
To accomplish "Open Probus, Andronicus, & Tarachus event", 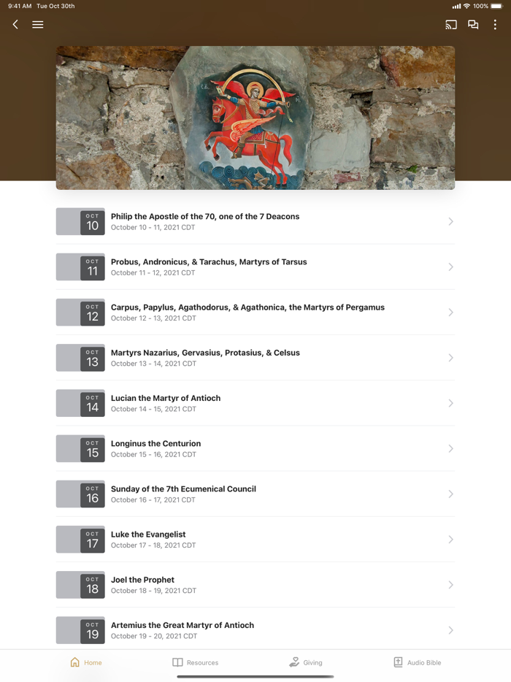I will tap(255, 267).
